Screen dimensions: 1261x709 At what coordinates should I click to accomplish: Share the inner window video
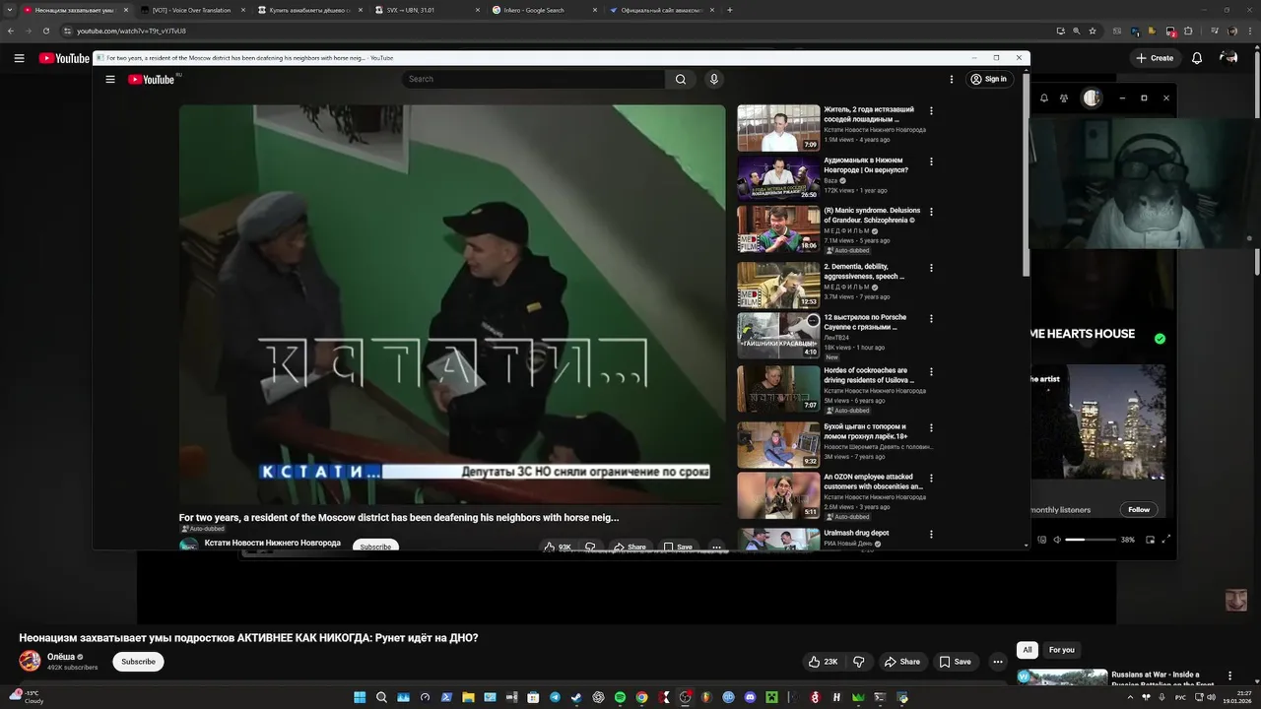[x=630, y=547]
